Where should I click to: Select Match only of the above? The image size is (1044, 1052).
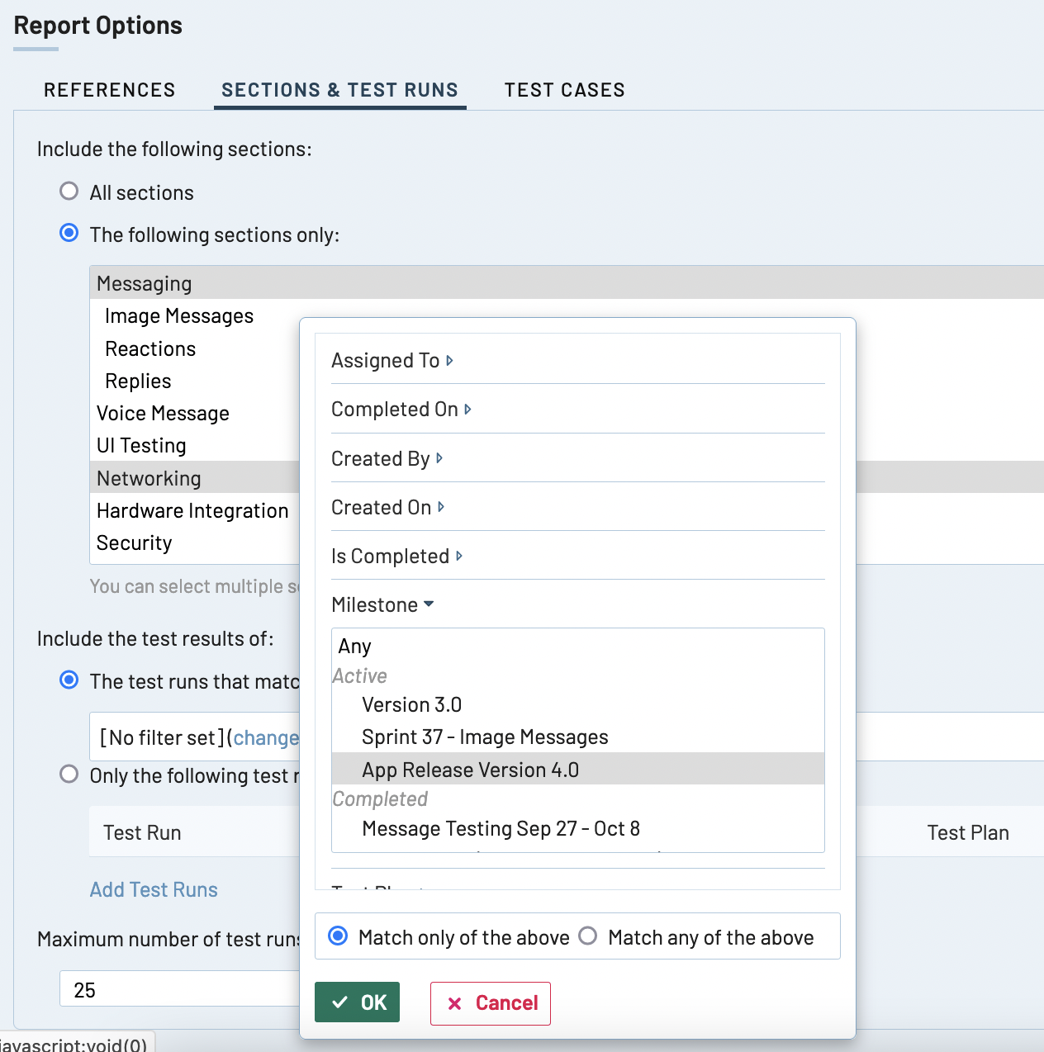tap(338, 936)
